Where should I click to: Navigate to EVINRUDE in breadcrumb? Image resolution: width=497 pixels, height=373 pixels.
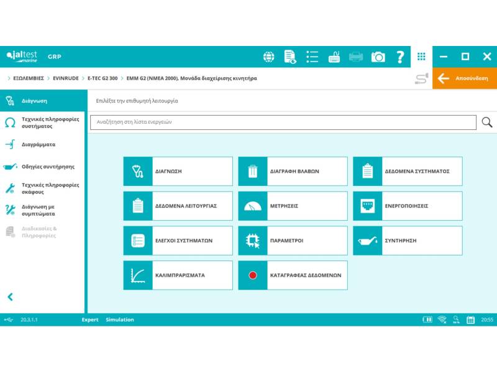click(x=65, y=78)
